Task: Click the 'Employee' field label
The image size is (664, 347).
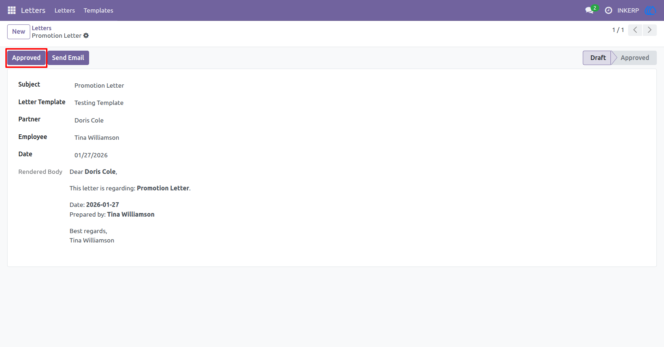Action: click(33, 137)
